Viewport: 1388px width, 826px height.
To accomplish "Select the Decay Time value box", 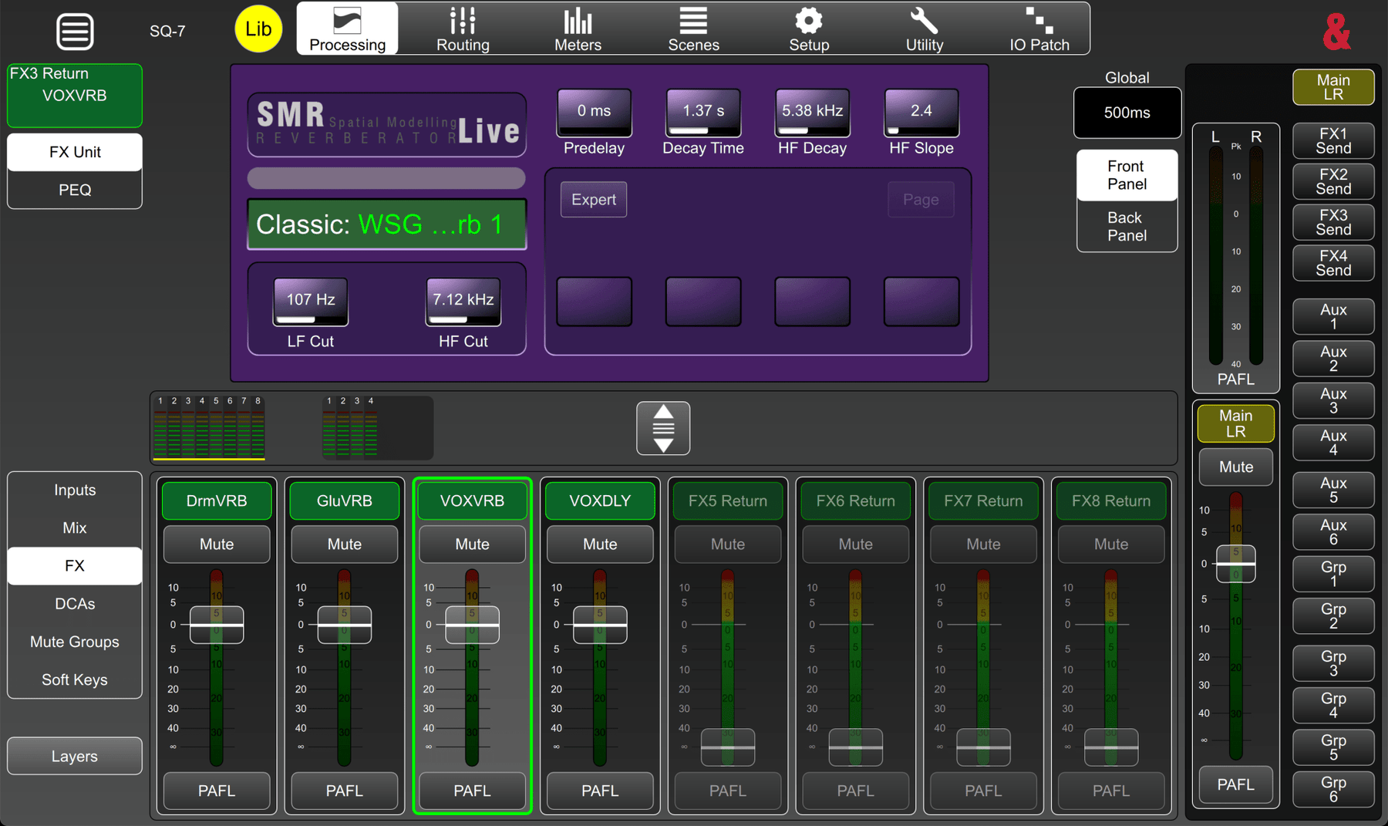I will [x=703, y=112].
